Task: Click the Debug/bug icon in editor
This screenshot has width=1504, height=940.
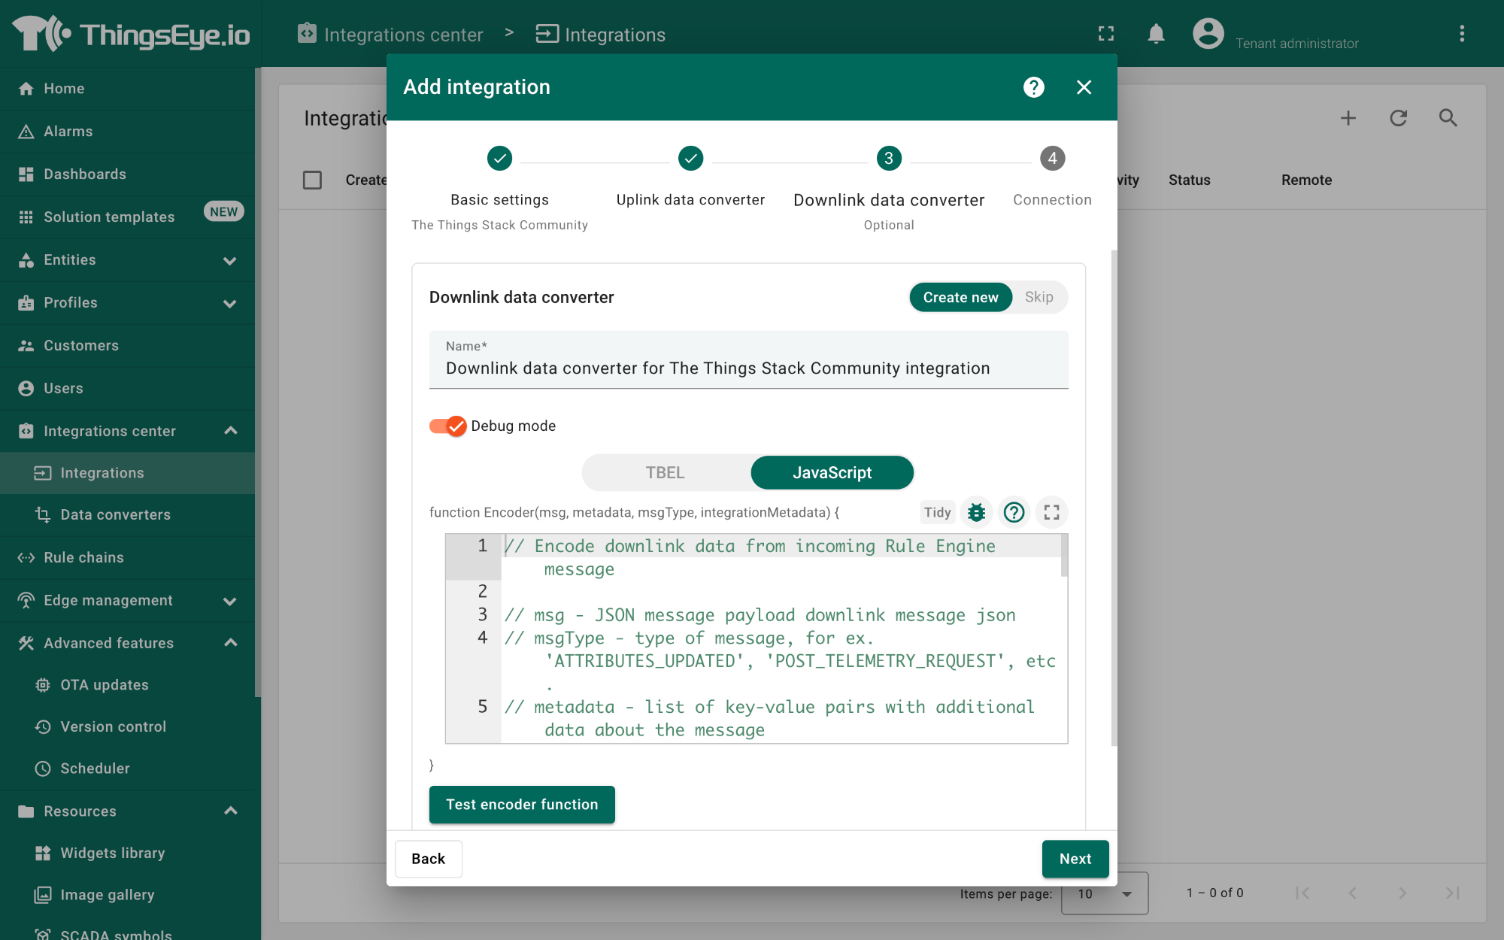Action: [x=975, y=512]
